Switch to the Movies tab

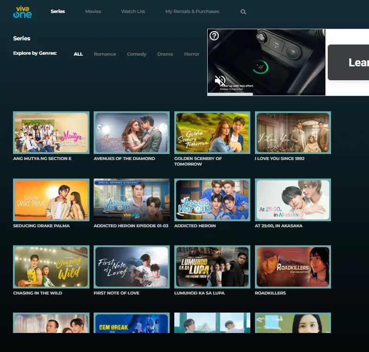pyautogui.click(x=93, y=11)
